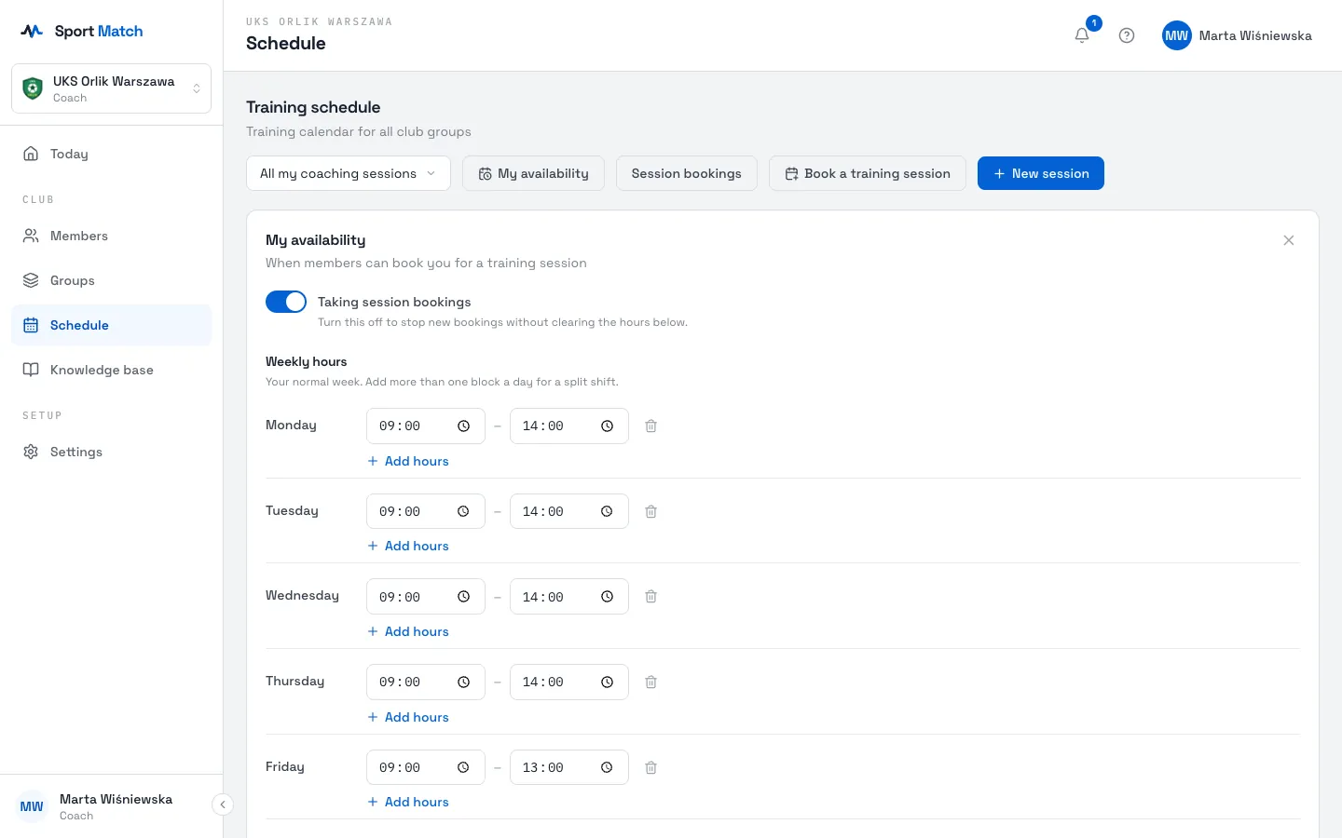
Task: Open clock picker for Thursday start time
Action: click(463, 683)
